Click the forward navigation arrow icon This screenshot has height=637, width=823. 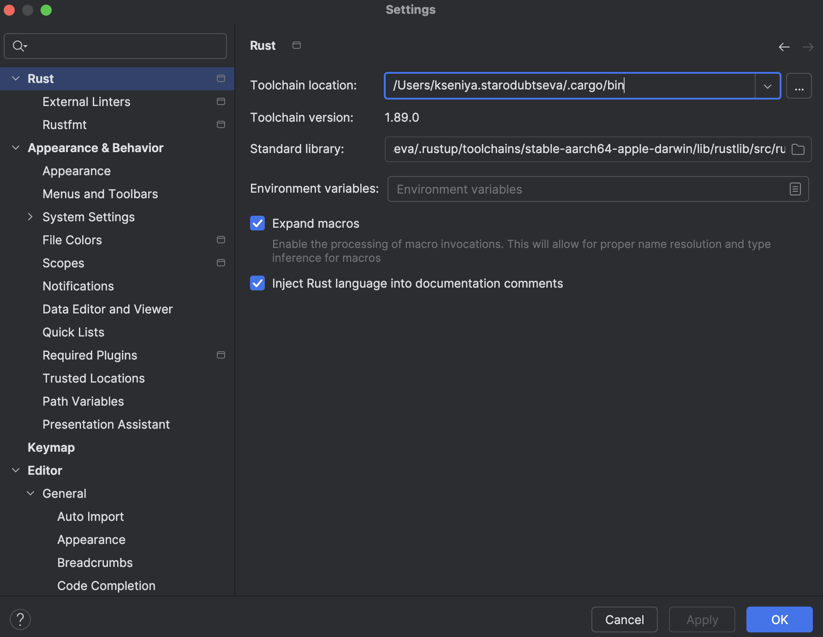(x=808, y=47)
